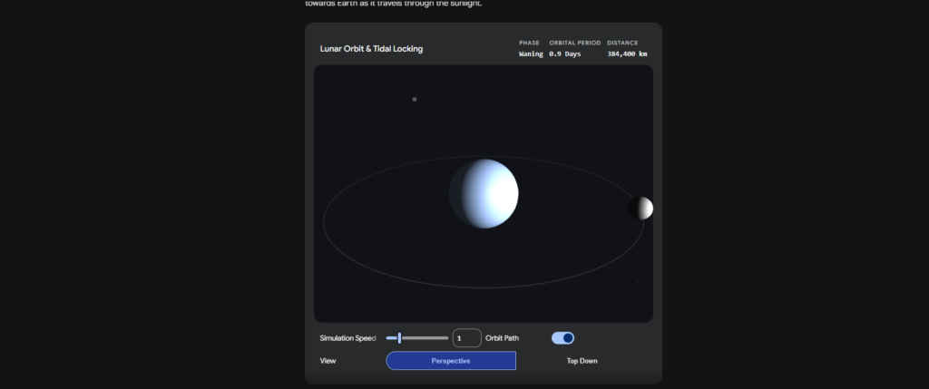
Task: Click the View label
Action: pos(328,361)
